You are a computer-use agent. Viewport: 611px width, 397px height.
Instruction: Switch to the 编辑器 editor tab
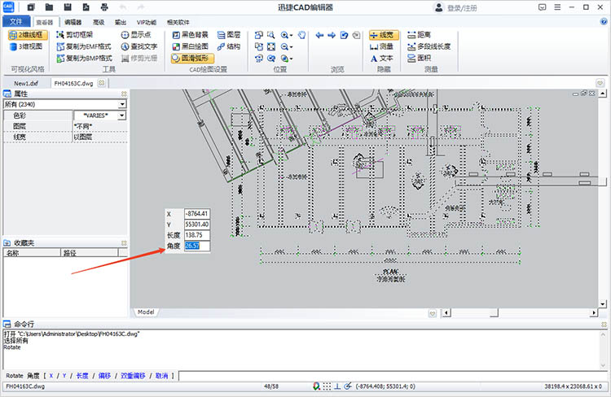pyautogui.click(x=73, y=22)
